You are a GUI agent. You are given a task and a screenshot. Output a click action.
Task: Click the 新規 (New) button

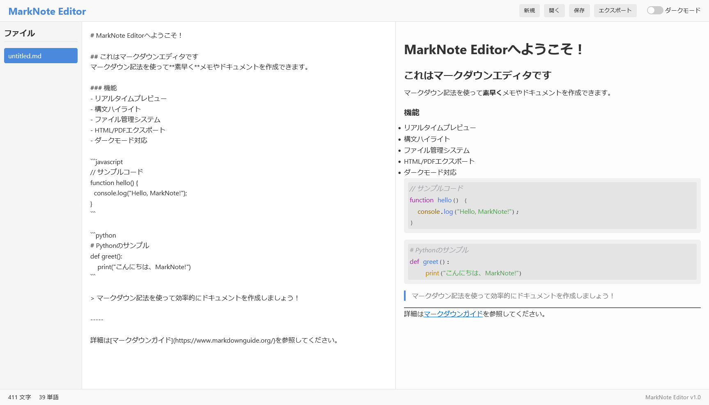pyautogui.click(x=529, y=11)
